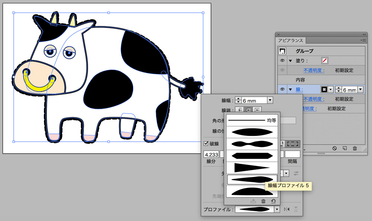The image size is (372, 221).
Task: Click the Appearance panel trash icon
Action: click(355, 148)
